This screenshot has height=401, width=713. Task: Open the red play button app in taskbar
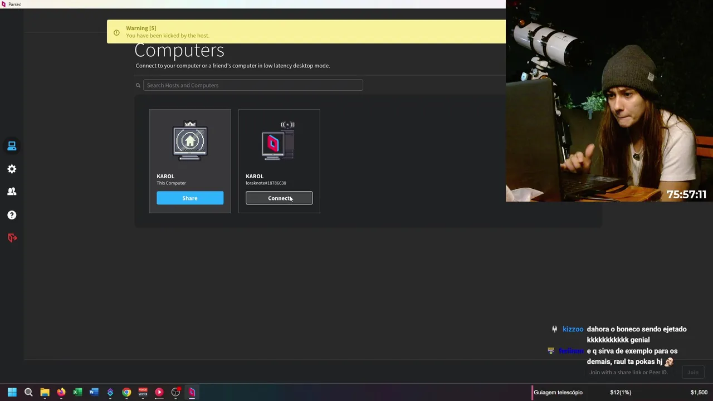pos(159,392)
